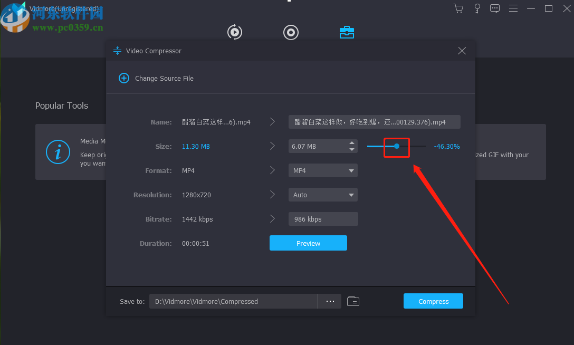Open the hamburger menu icon
This screenshot has width=574, height=345.
513,8
